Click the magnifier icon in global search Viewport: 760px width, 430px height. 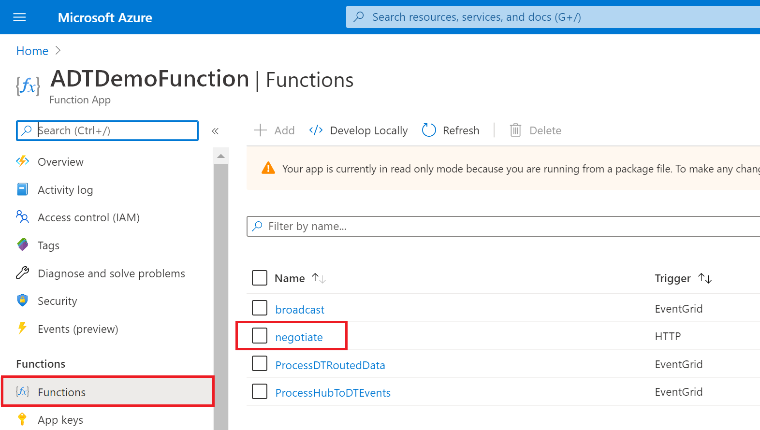[359, 17]
